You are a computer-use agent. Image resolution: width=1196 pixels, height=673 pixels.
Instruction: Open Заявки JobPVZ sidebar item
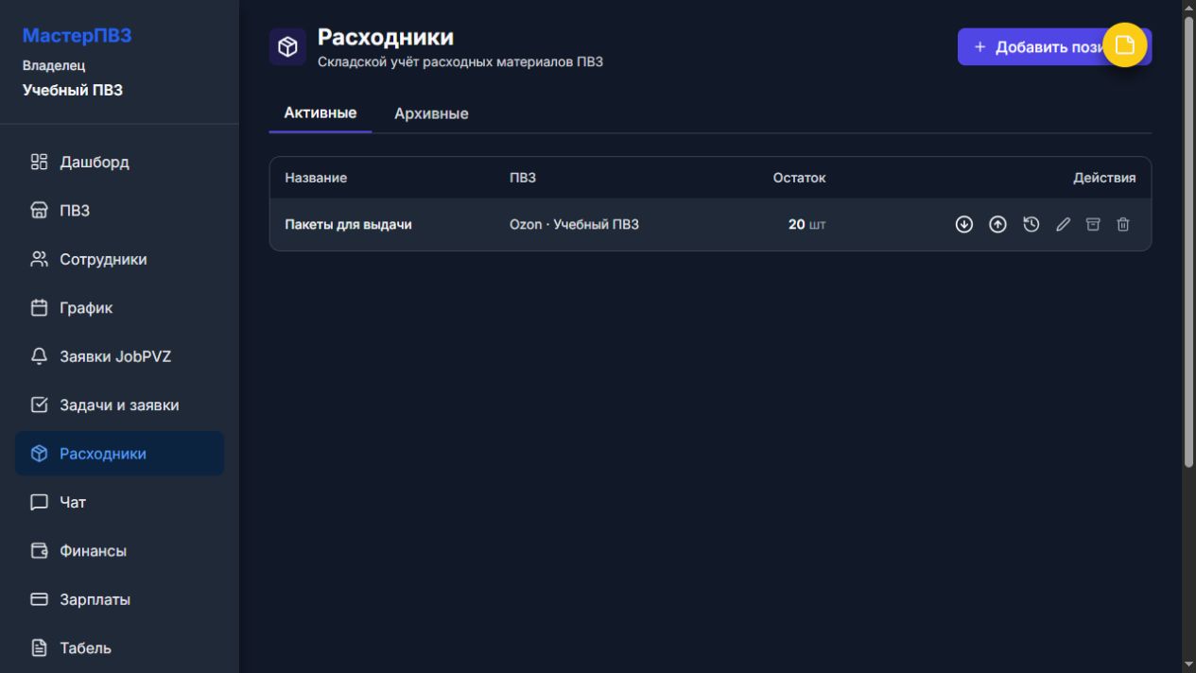pyautogui.click(x=119, y=356)
